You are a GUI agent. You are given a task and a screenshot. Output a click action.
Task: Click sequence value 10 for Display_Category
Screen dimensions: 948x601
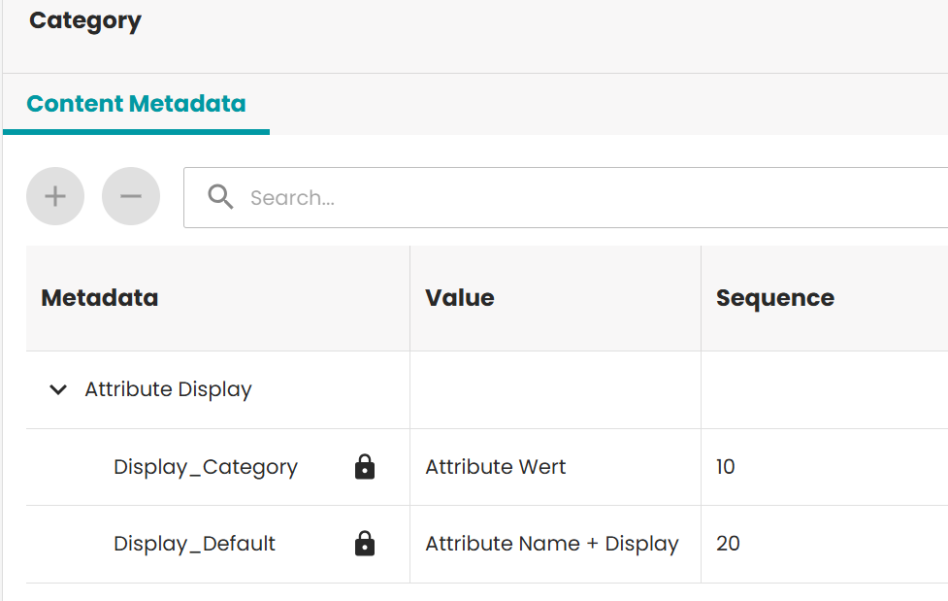point(726,467)
